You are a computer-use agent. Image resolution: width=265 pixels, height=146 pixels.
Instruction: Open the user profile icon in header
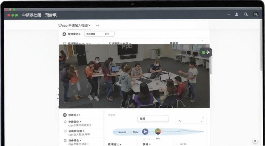point(237,14)
